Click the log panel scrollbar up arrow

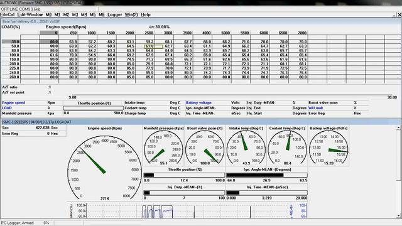(399, 127)
